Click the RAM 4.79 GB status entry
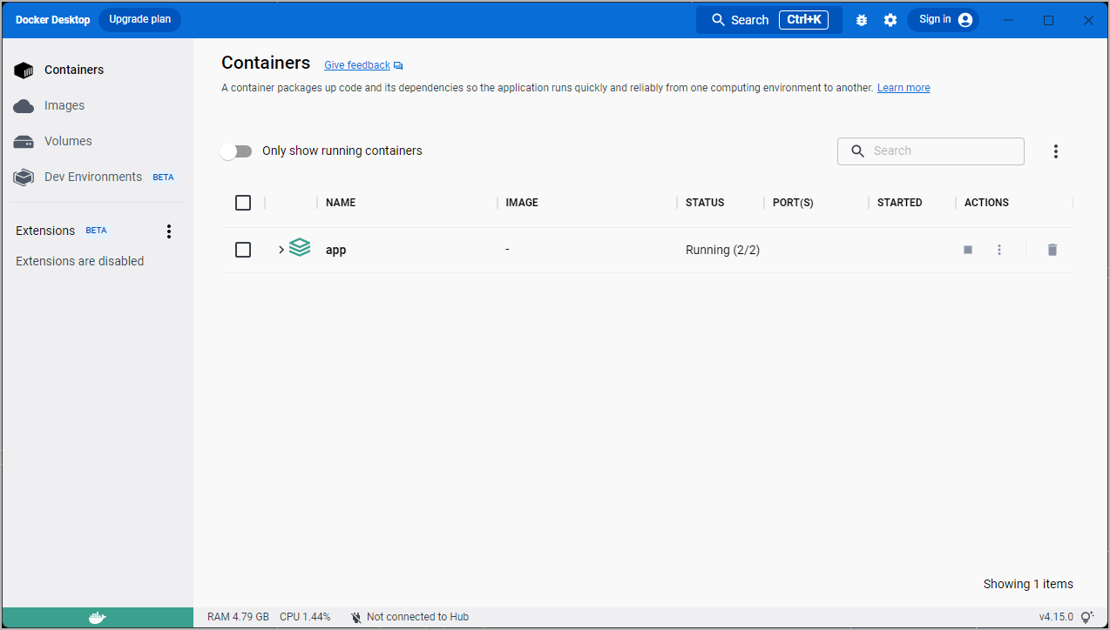Viewport: 1110px width, 630px height. point(238,617)
